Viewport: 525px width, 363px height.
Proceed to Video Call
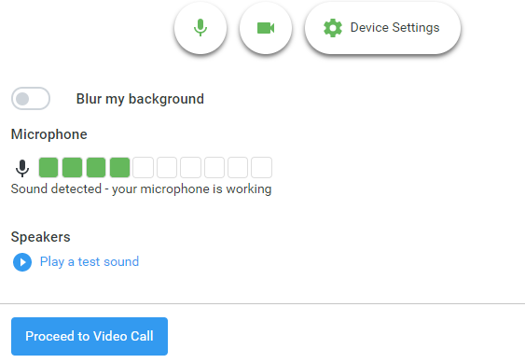90,336
